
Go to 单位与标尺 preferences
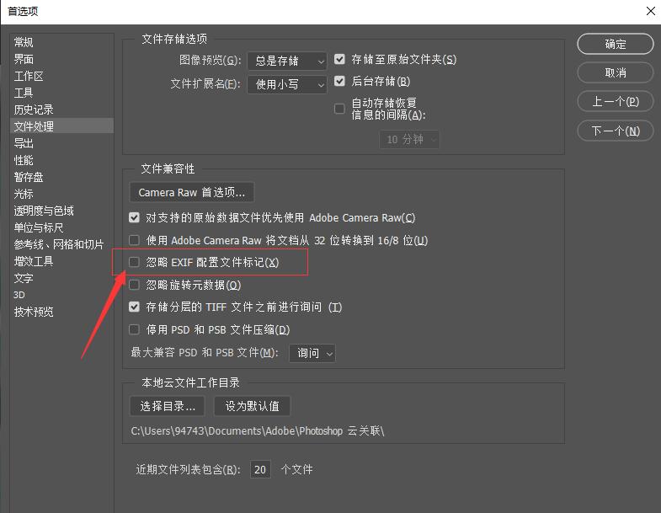tap(39, 227)
